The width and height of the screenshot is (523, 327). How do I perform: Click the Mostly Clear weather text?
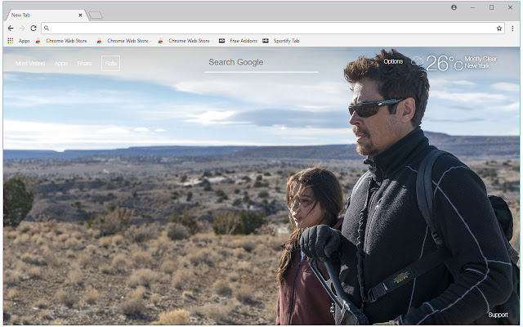[x=481, y=59]
